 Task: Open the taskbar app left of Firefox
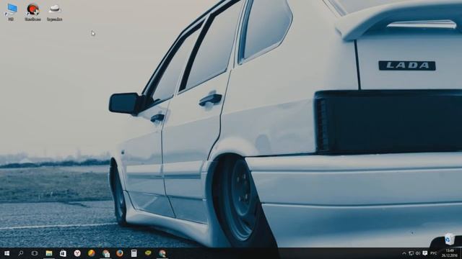[105, 253]
